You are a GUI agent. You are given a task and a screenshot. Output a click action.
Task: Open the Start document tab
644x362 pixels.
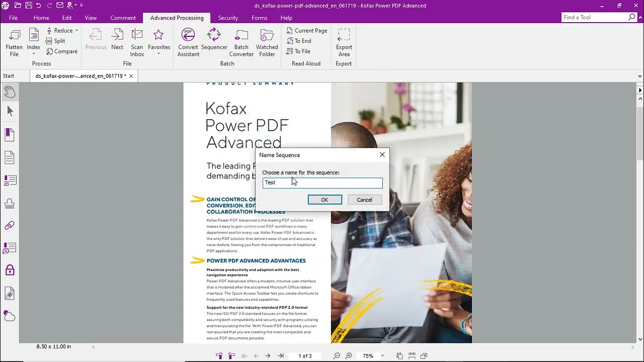pyautogui.click(x=9, y=76)
